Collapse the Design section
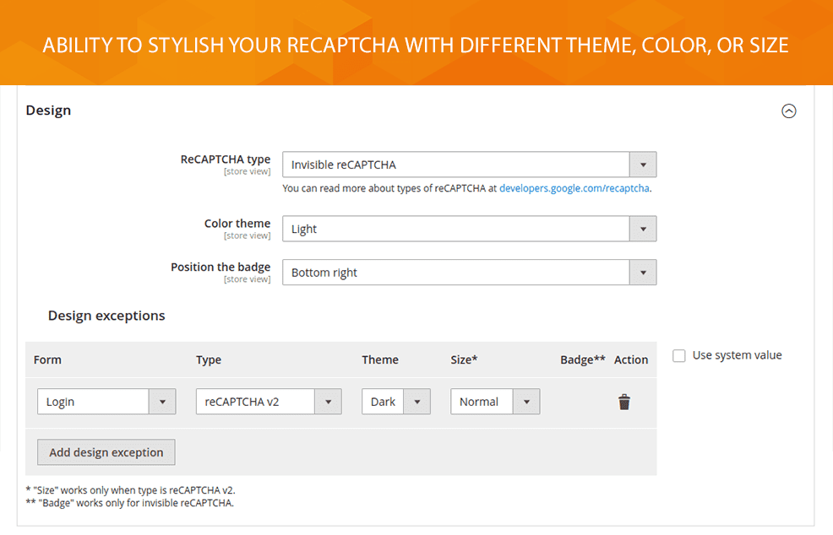 tap(789, 111)
